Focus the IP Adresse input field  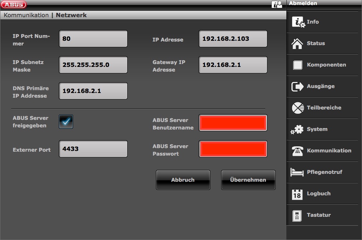point(233,39)
